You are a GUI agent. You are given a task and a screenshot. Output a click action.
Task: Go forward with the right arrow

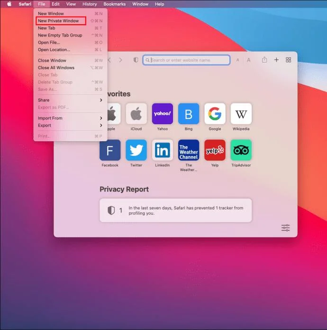120,60
